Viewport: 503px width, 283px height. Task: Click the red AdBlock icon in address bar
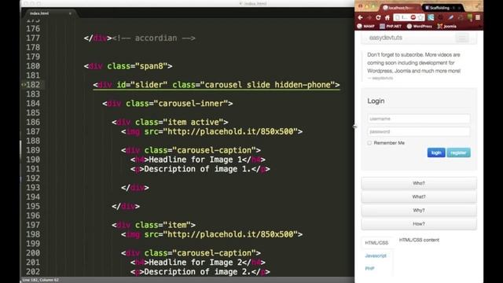pyautogui.click(x=413, y=17)
